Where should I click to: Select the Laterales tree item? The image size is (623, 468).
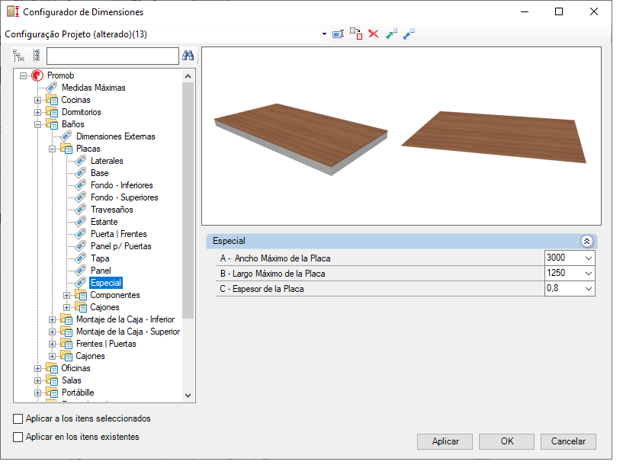(x=107, y=161)
